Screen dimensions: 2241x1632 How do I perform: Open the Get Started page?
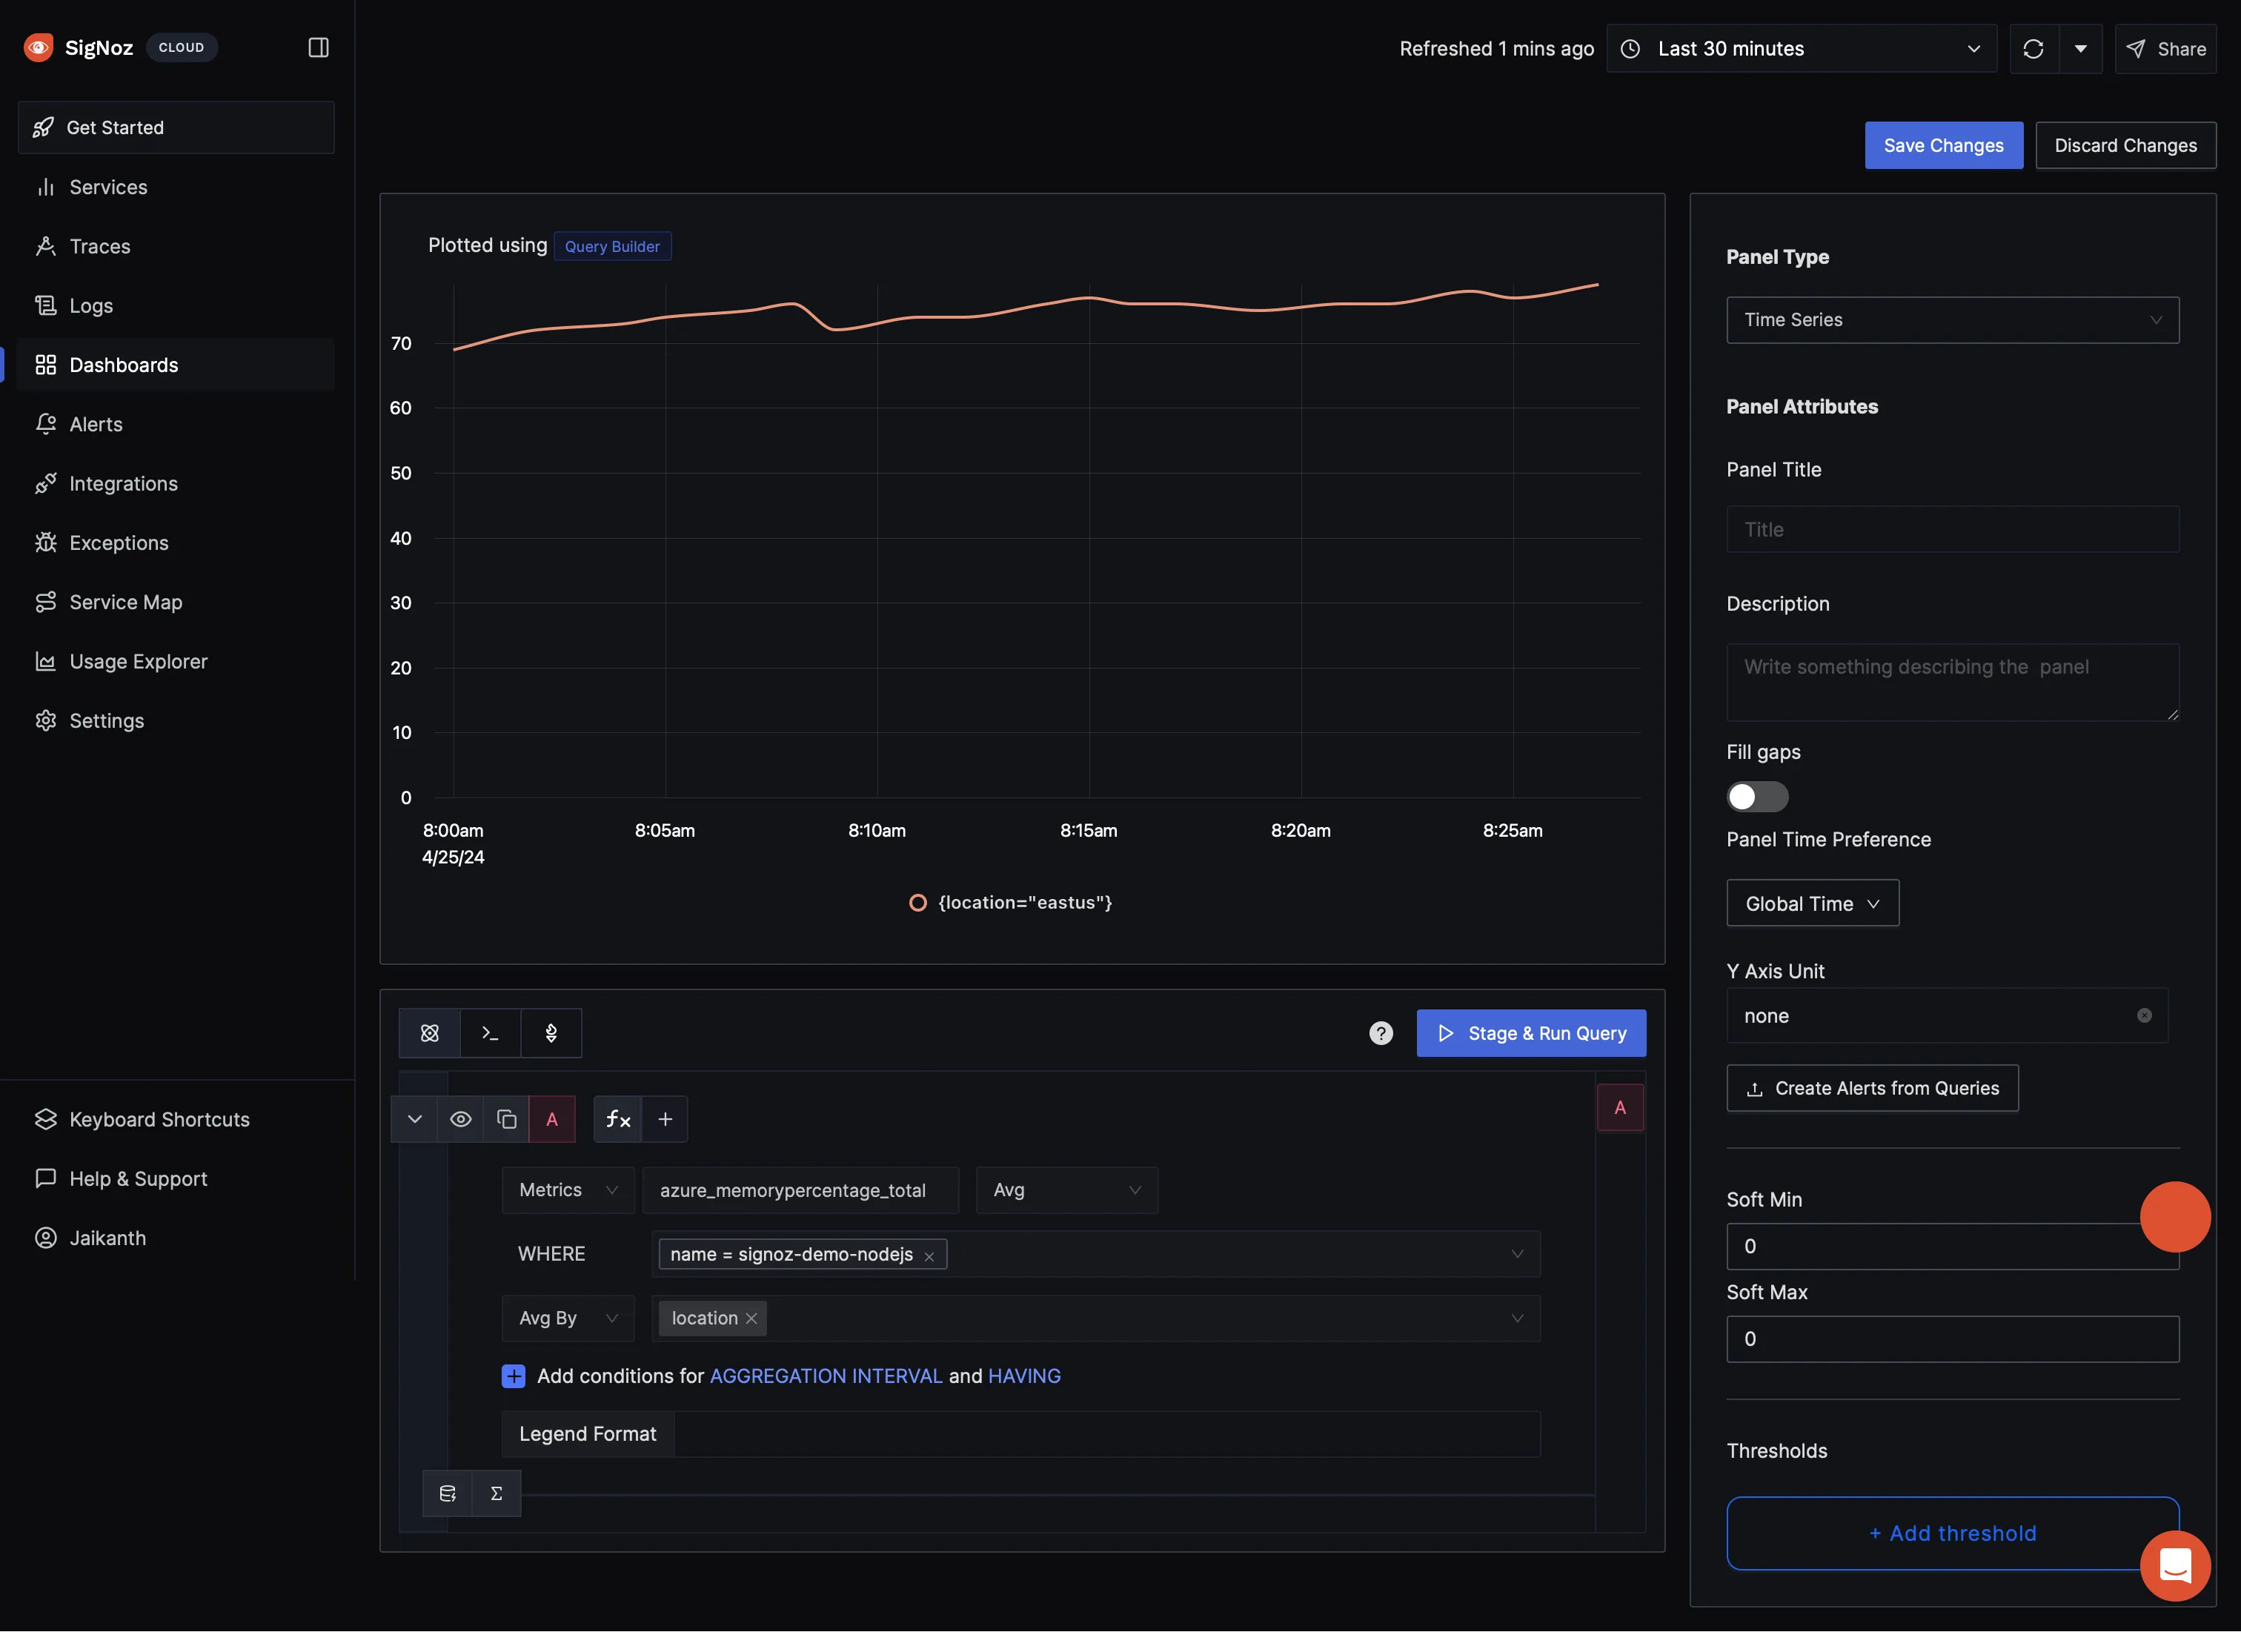point(176,127)
